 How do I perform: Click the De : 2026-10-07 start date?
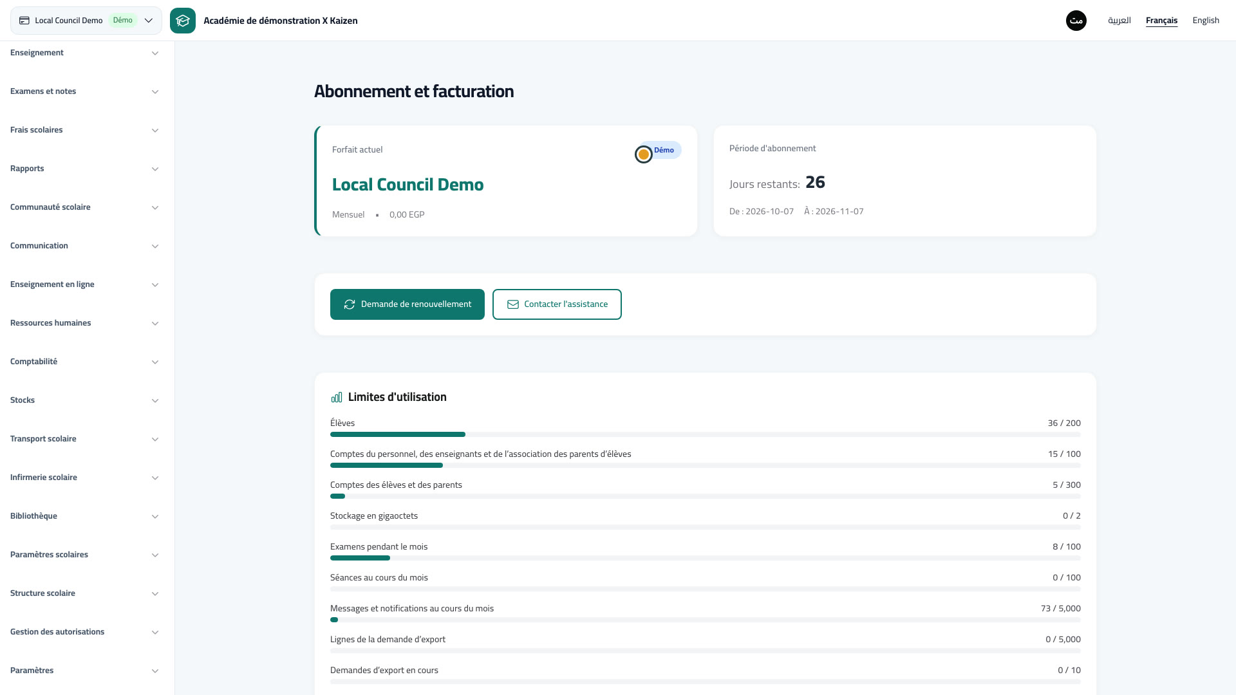762,212
